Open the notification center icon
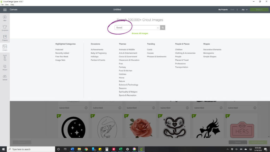 [266, 149]
